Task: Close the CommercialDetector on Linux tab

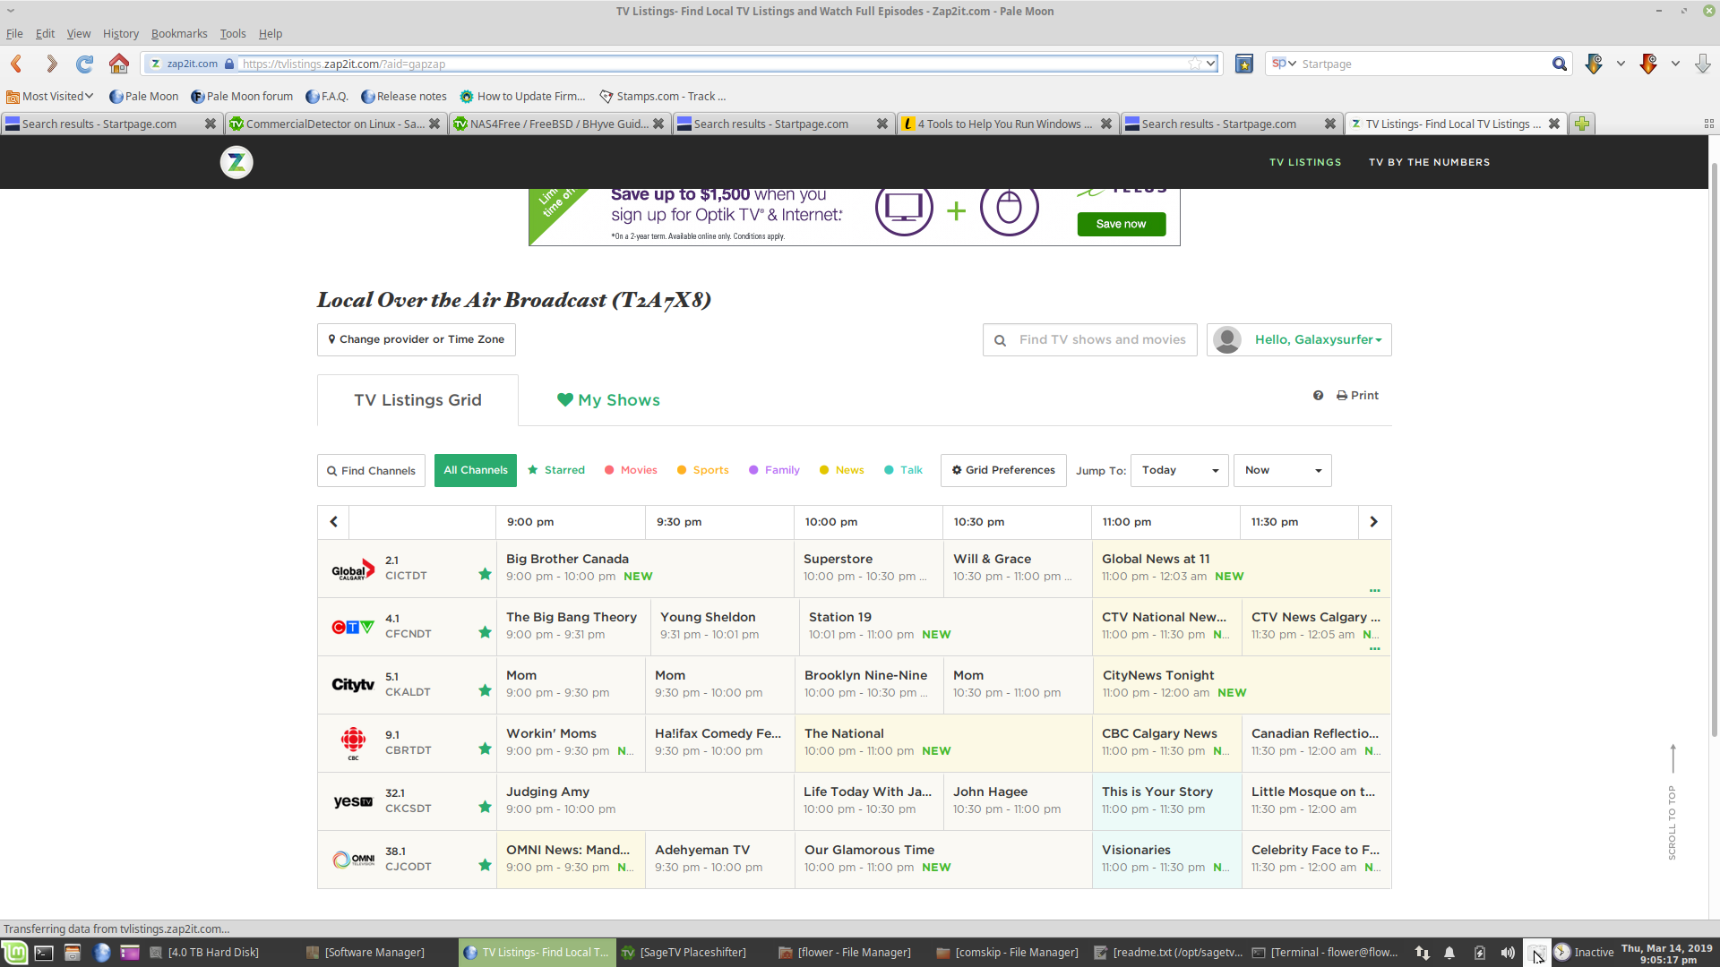Action: click(x=434, y=124)
